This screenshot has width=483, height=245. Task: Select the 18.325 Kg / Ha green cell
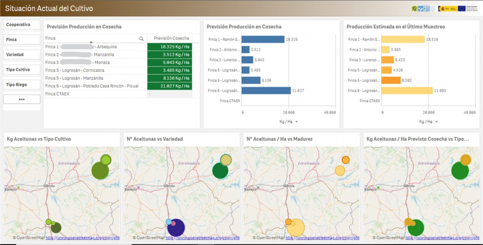tap(170, 47)
